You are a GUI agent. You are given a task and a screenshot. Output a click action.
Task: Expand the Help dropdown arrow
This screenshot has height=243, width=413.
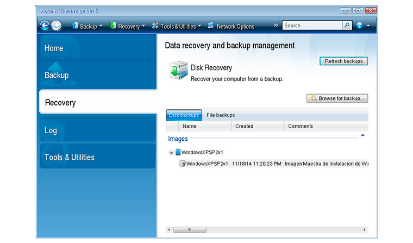(368, 26)
